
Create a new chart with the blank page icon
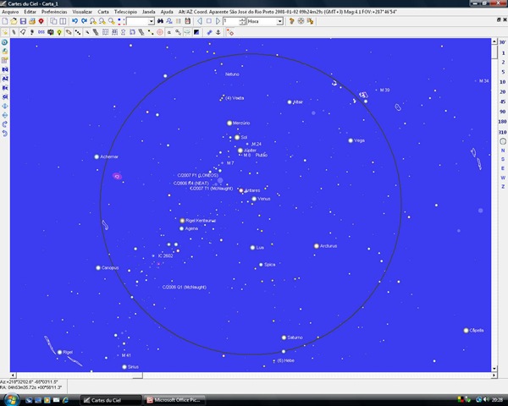click(x=5, y=21)
